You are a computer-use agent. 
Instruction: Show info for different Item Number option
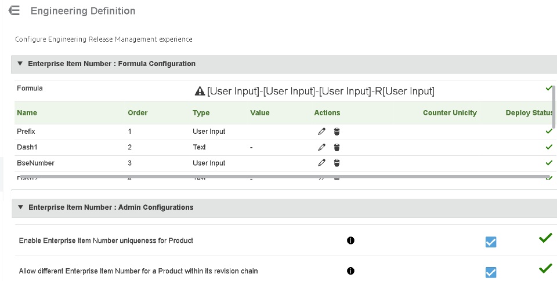[x=350, y=271]
